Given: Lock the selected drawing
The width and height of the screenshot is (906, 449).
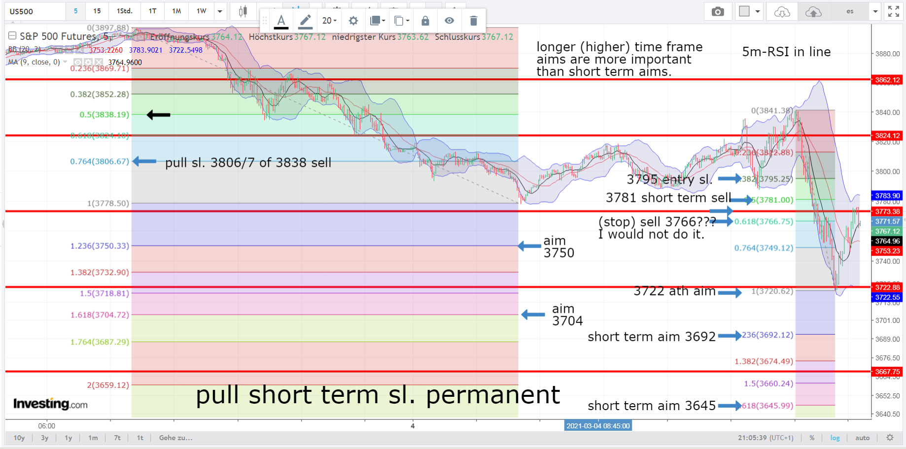Looking at the screenshot, I should (x=425, y=21).
